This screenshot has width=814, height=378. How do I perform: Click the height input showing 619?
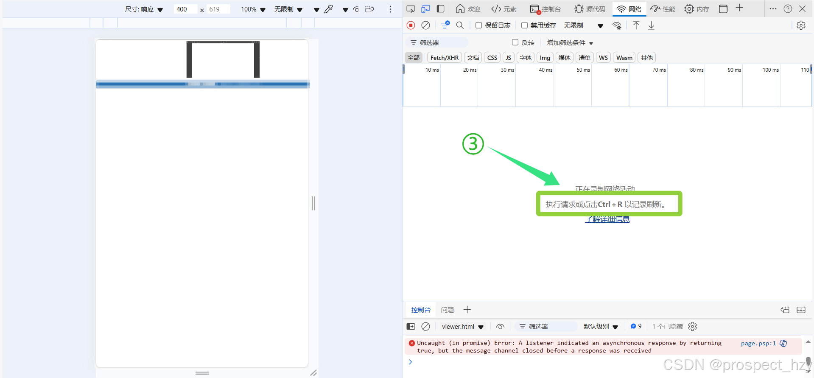pos(218,9)
